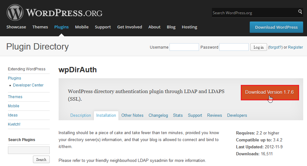Viewport: 307px width, 166px height.
Task: Go to Mobile in top navigation
Action: [82, 27]
